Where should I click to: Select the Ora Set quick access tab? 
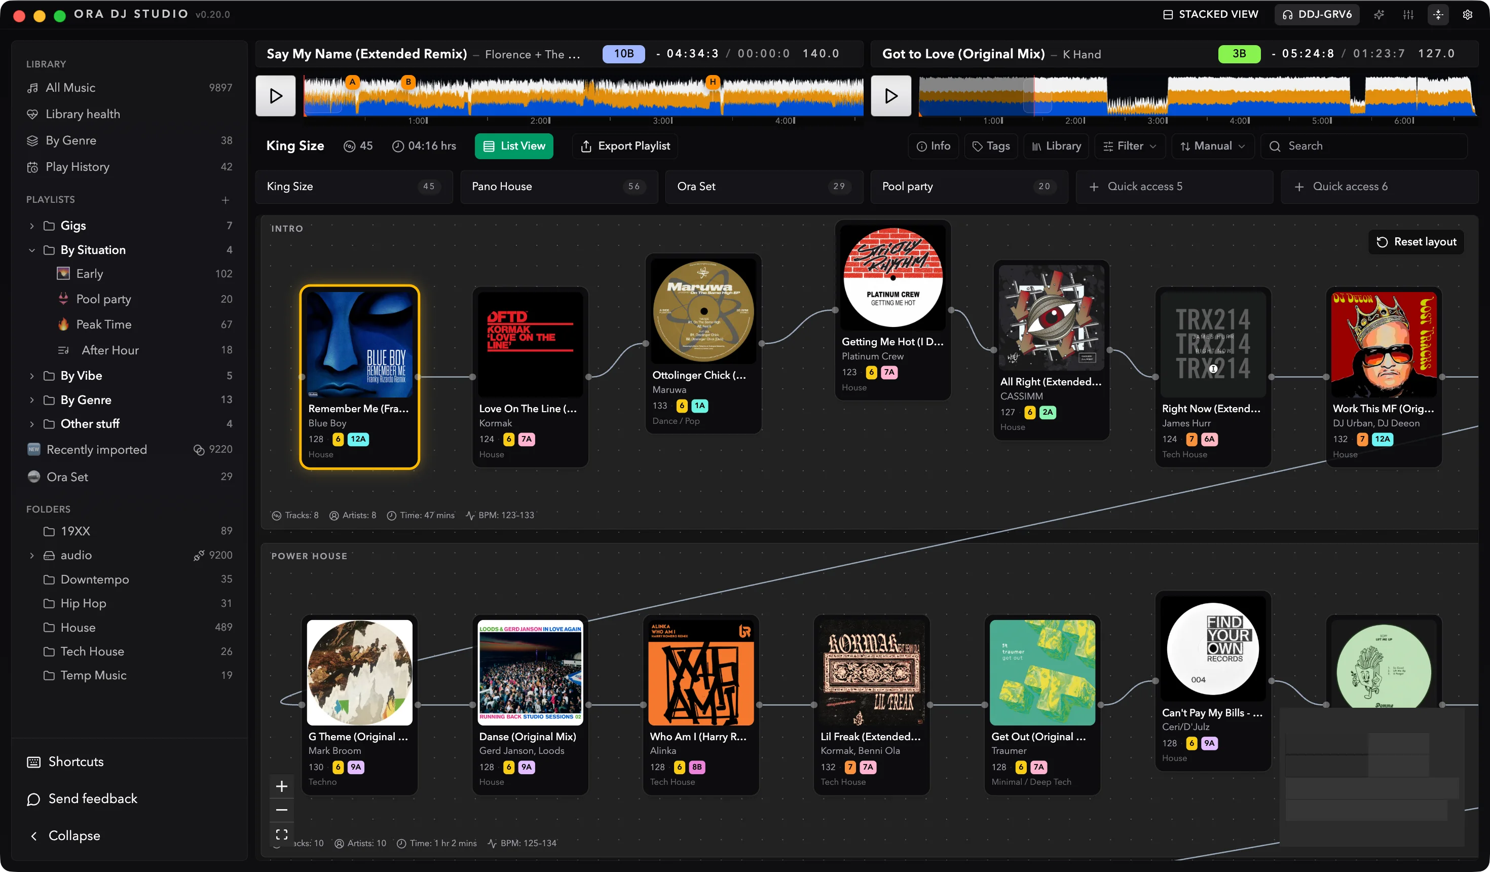(x=764, y=187)
